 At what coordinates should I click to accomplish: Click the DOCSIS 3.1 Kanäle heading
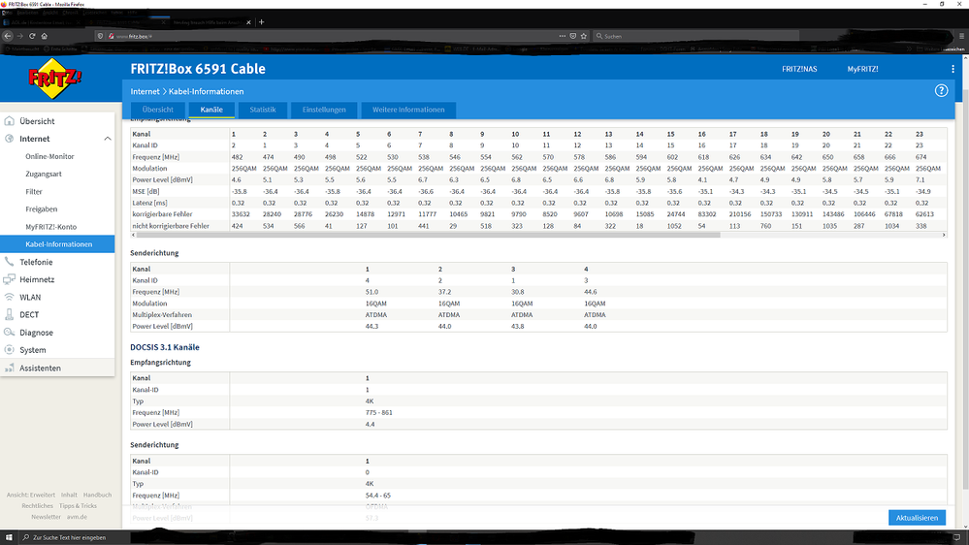tap(164, 347)
